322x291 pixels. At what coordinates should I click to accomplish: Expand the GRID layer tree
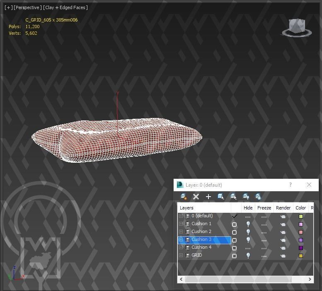(x=181, y=255)
